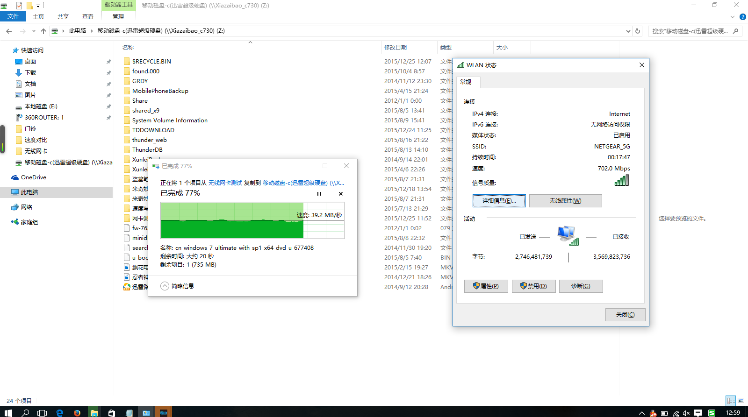Open Task View on taskbar

click(x=42, y=413)
